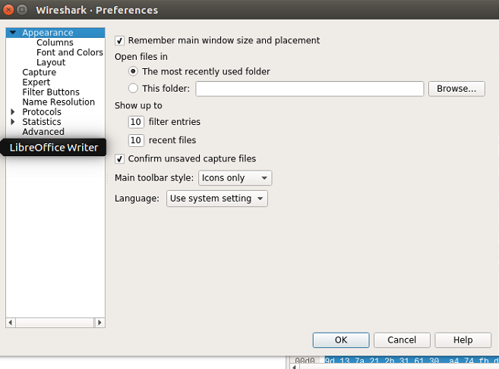This screenshot has height=369, width=499.
Task: Toggle Remember main window size and placement
Action: [120, 41]
